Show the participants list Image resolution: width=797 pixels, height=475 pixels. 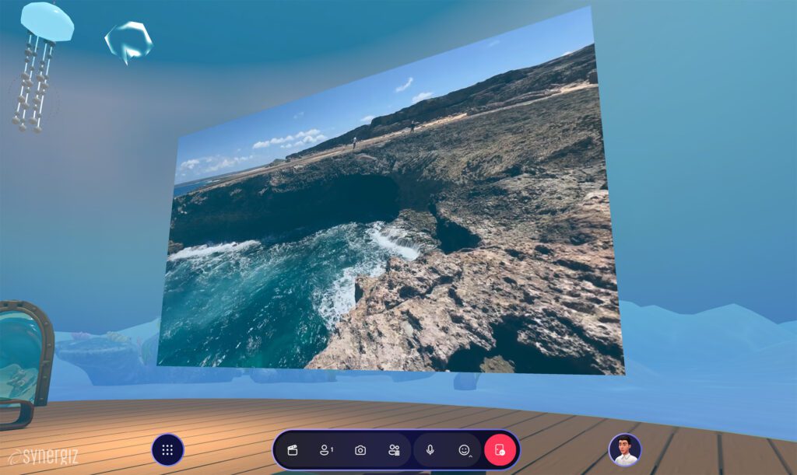325,450
